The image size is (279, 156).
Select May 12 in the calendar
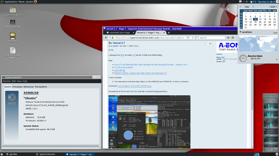(x=255, y=19)
